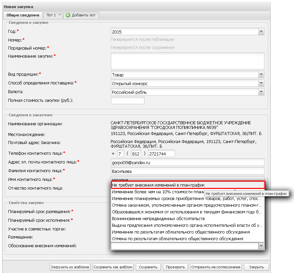Click the Отправить на согласование button
This screenshot has height=273, width=294.
click(216, 267)
